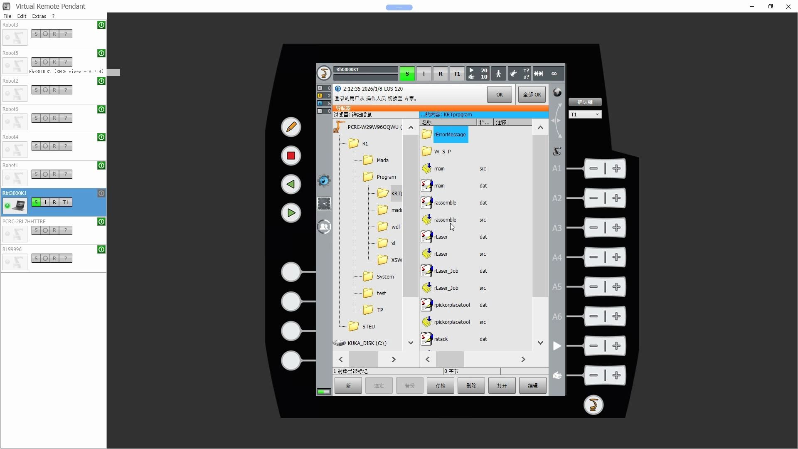Open the ? help menu
The height and width of the screenshot is (449, 798).
(x=53, y=16)
